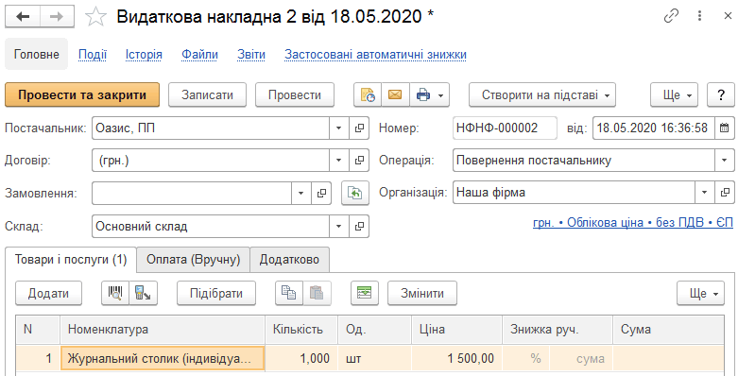Click the Підібрати button
The image size is (738, 376).
[216, 293]
